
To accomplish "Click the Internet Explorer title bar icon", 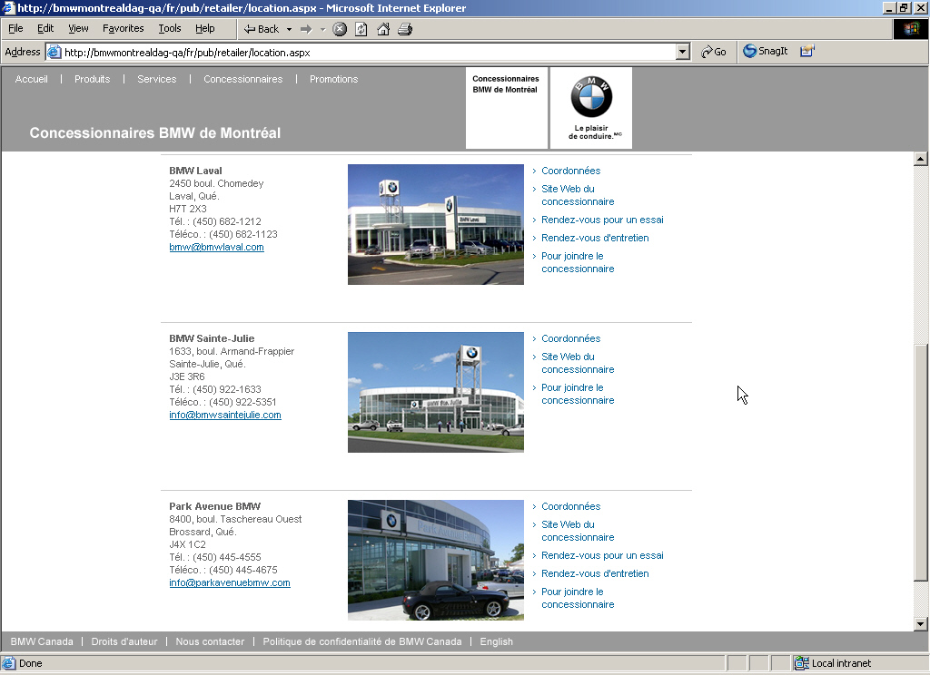I will pyautogui.click(x=8, y=7).
